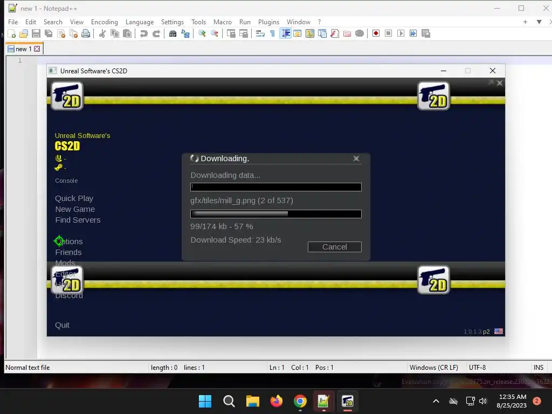The width and height of the screenshot is (552, 414).
Task: Click the Save file floppy icon
Action: click(x=36, y=33)
